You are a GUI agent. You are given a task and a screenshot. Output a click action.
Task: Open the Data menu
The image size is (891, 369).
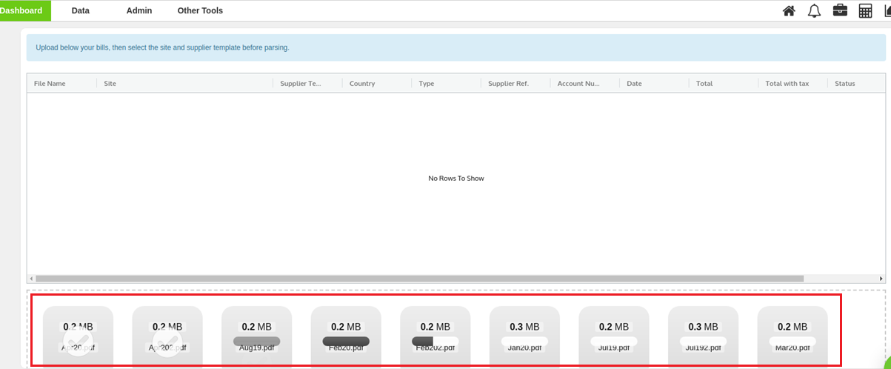click(x=80, y=10)
